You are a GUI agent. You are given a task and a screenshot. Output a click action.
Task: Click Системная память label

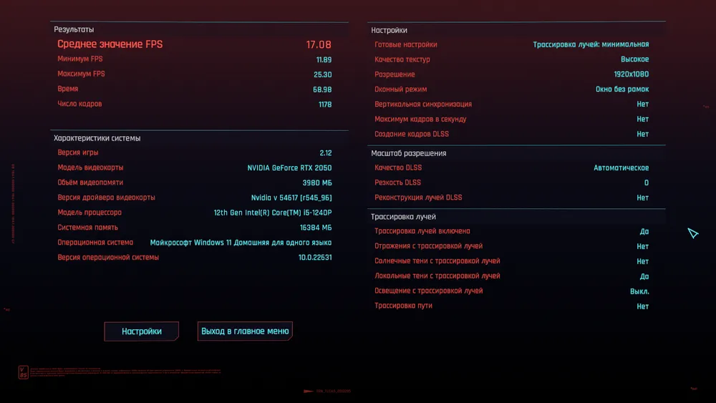pos(87,228)
